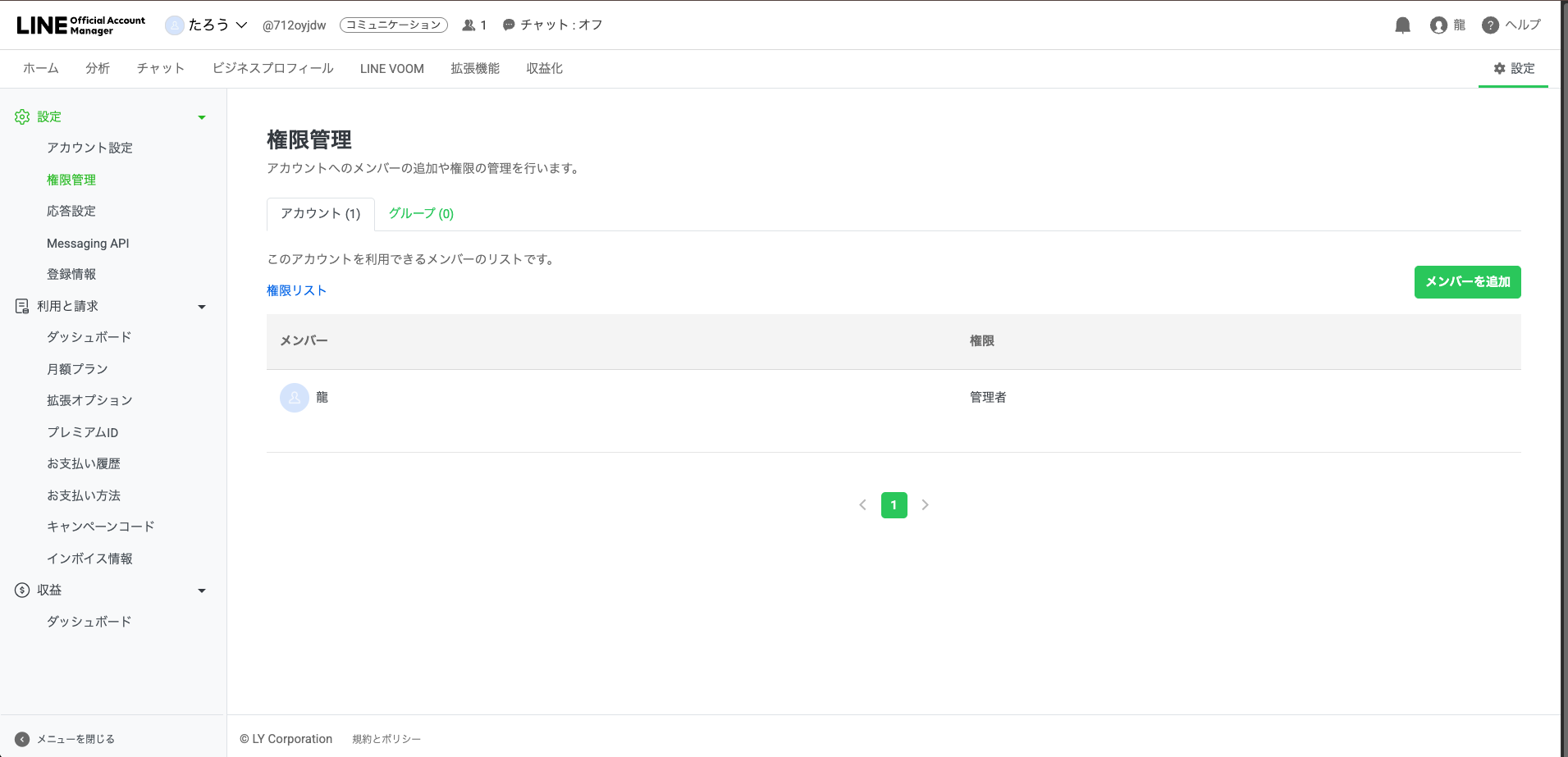Click the gear icon in 設定 tab
This screenshot has width=1568, height=757.
(1499, 69)
